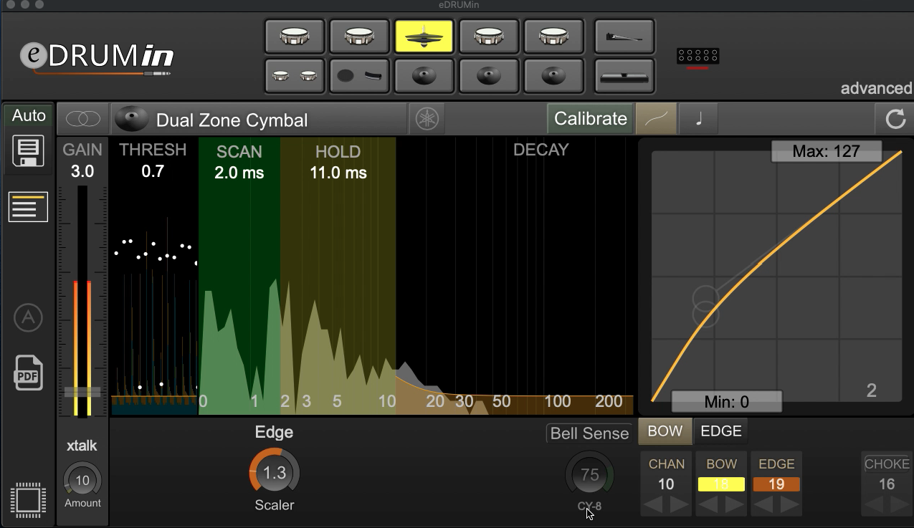Click the curve number 2 label
Image resolution: width=914 pixels, height=528 pixels.
(872, 390)
